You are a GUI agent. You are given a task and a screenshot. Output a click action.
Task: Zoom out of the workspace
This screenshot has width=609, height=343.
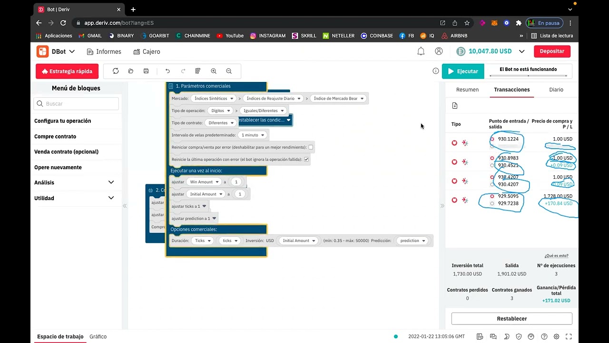(x=229, y=71)
